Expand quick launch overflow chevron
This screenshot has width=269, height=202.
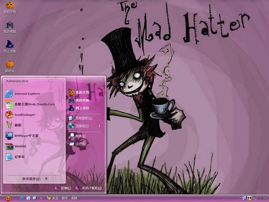pyautogui.click(x=41, y=198)
